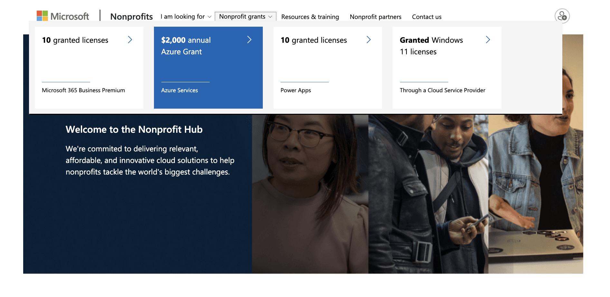Click the 'Nonprofits' site title
The width and height of the screenshot is (610, 297).
pyautogui.click(x=131, y=16)
